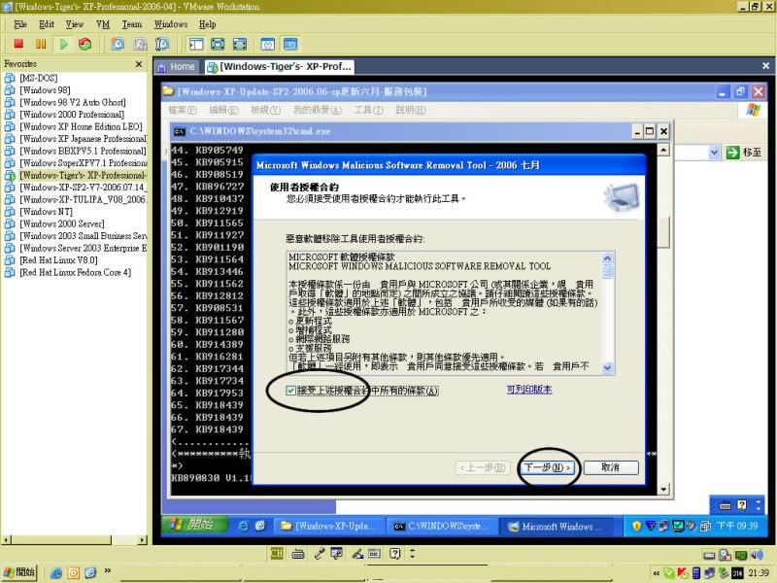Screen dimensions: 777x583
Task: Power off the VM with the red stop icon
Action: pos(18,44)
